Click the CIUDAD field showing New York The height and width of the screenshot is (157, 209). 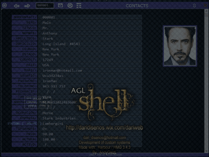90,49
